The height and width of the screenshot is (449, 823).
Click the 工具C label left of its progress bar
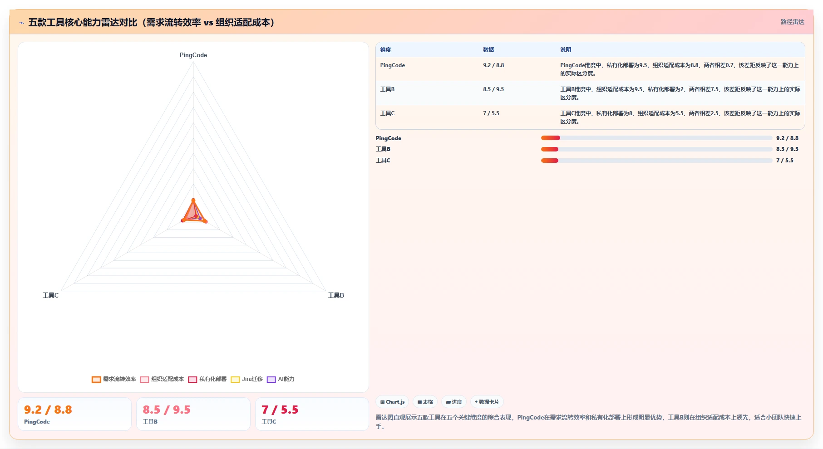coord(383,161)
